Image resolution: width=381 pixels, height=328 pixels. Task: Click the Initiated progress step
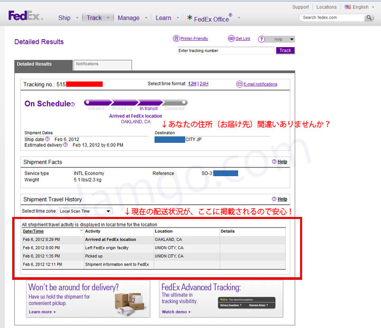96,108
